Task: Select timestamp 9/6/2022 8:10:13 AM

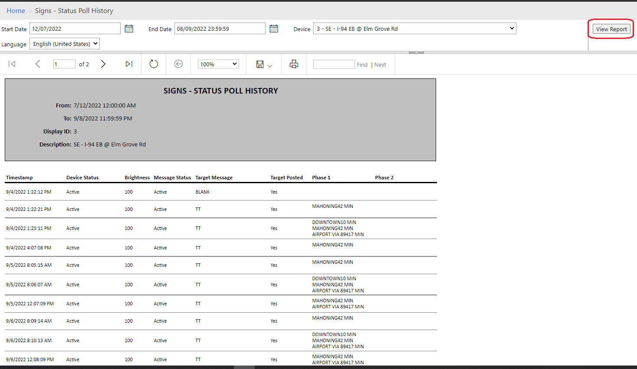Action: (29, 340)
